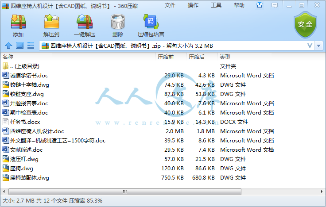
Task: Open the 帮助 menu
Action: [x=239, y=5]
